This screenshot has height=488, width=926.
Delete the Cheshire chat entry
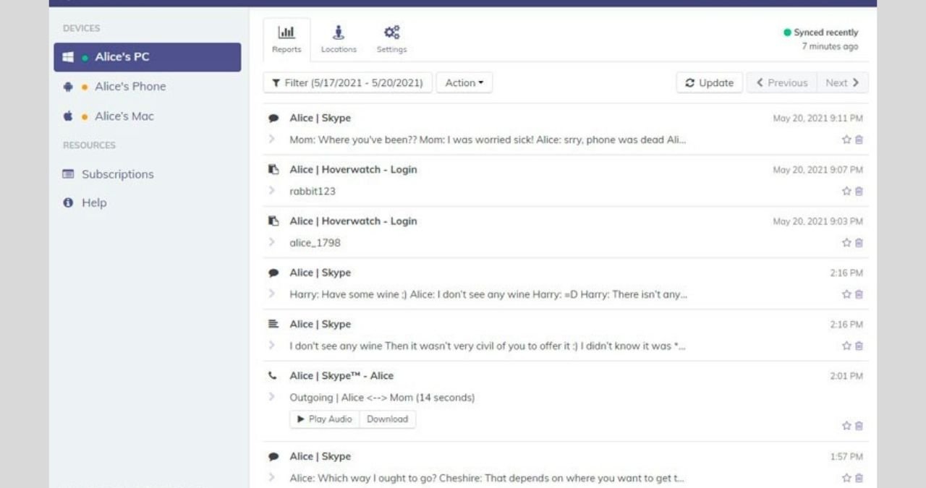pos(859,478)
